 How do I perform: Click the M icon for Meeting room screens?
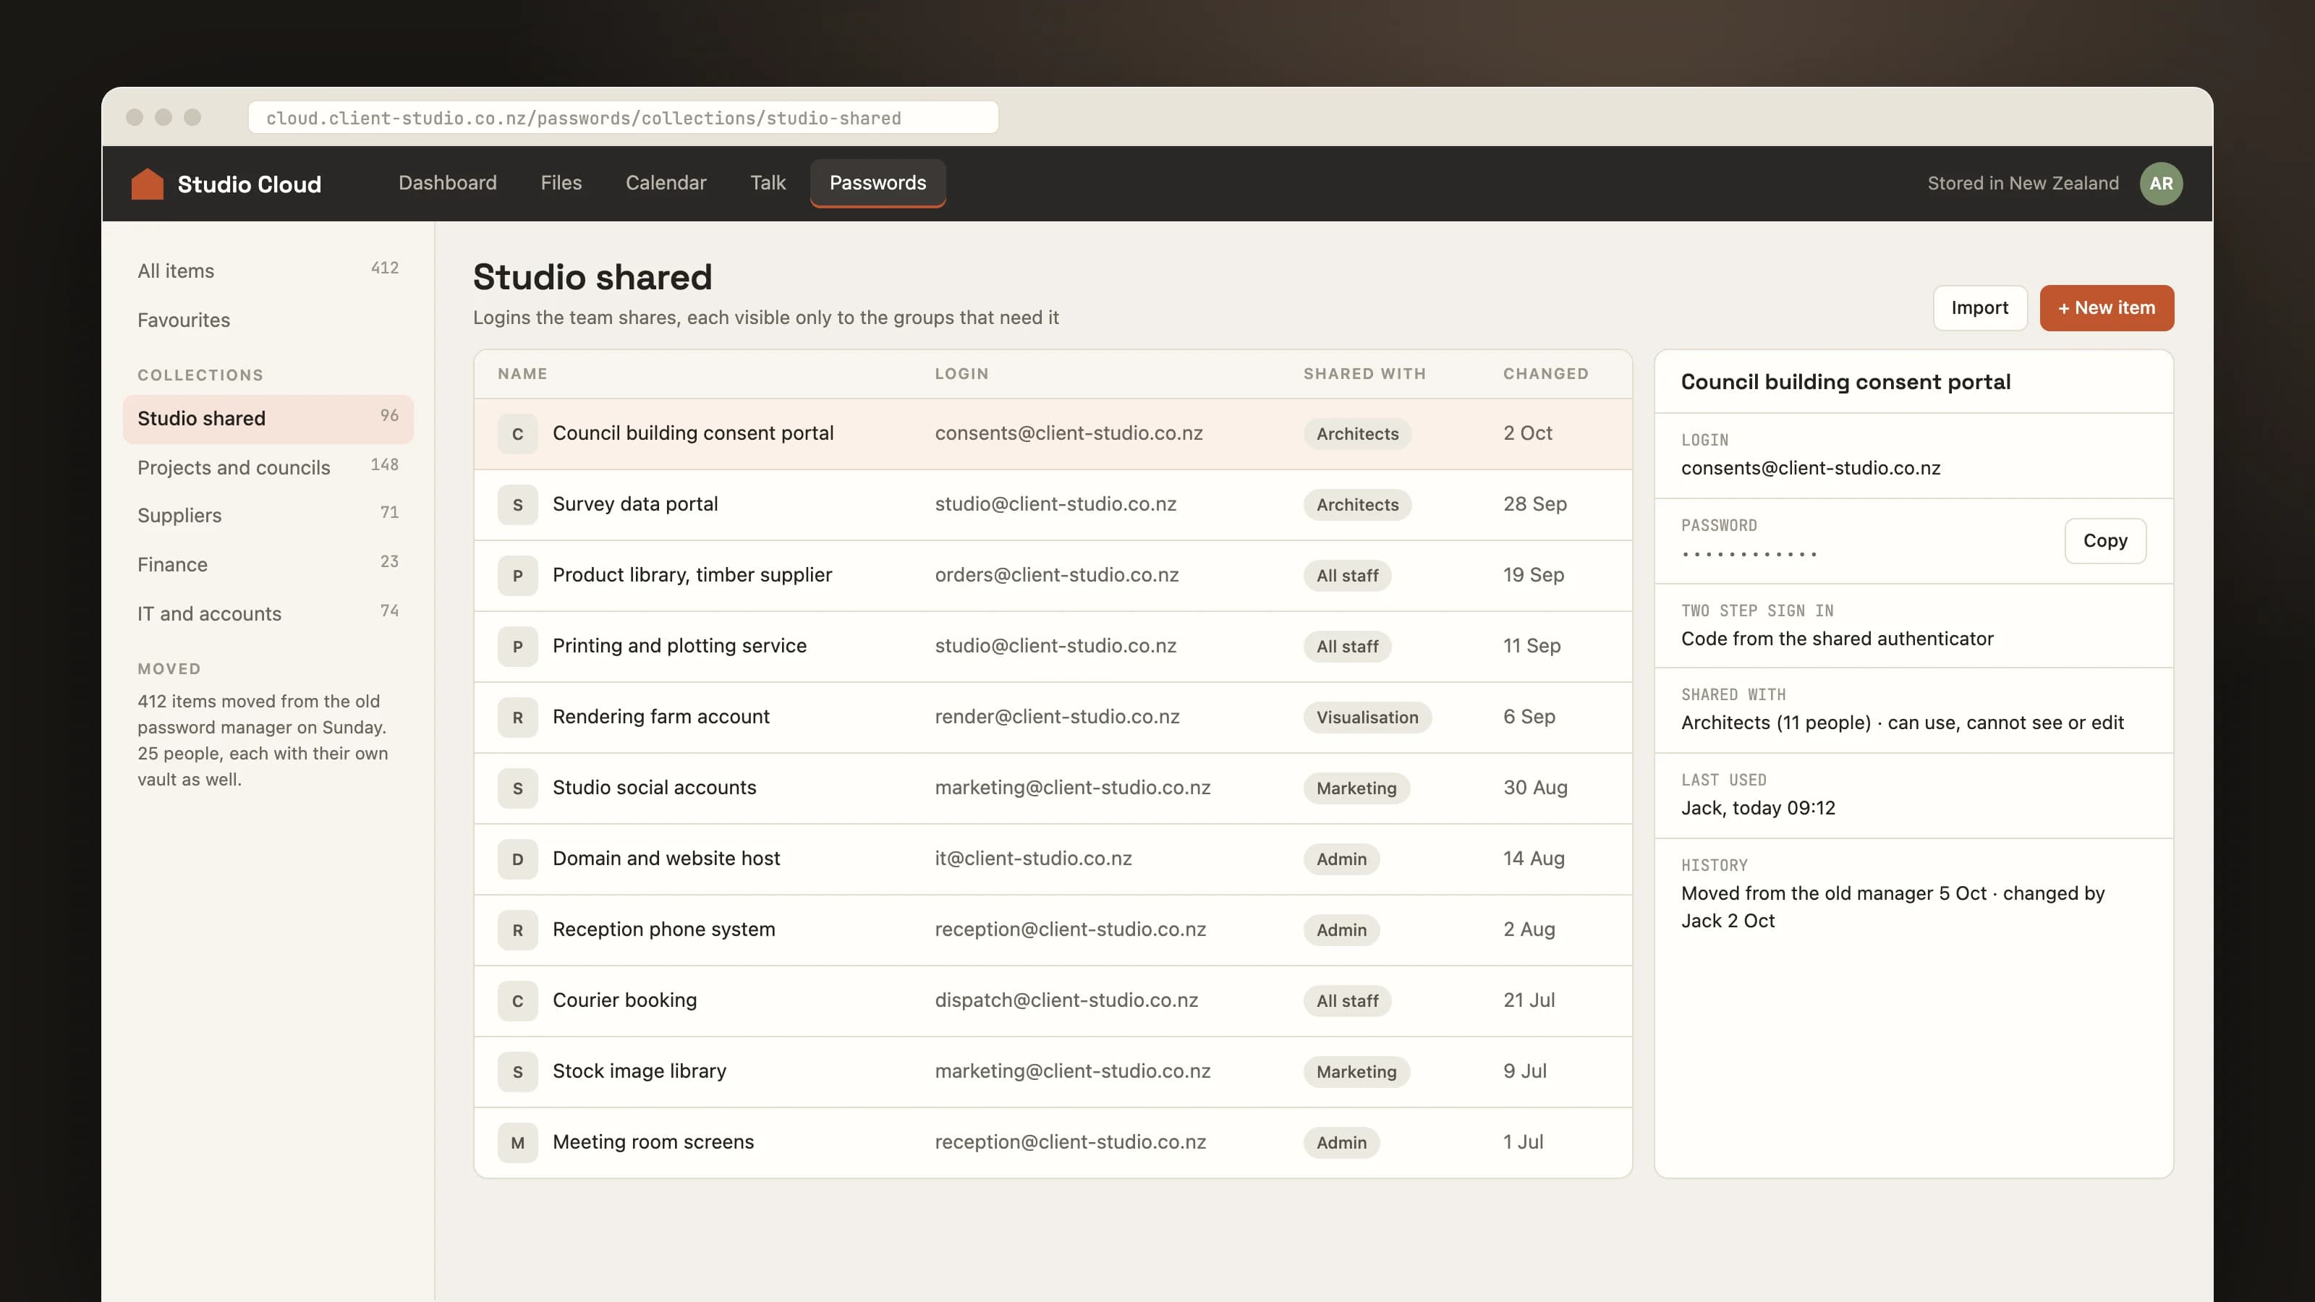518,1144
